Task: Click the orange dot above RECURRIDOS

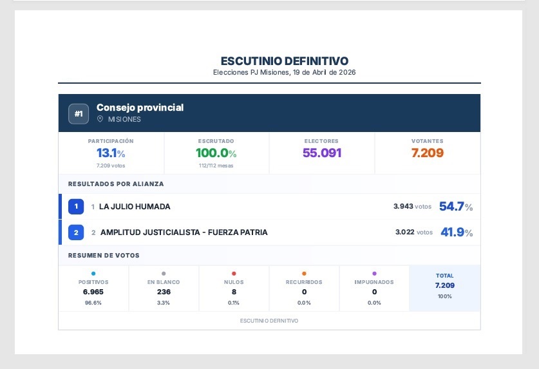Action: (304, 274)
